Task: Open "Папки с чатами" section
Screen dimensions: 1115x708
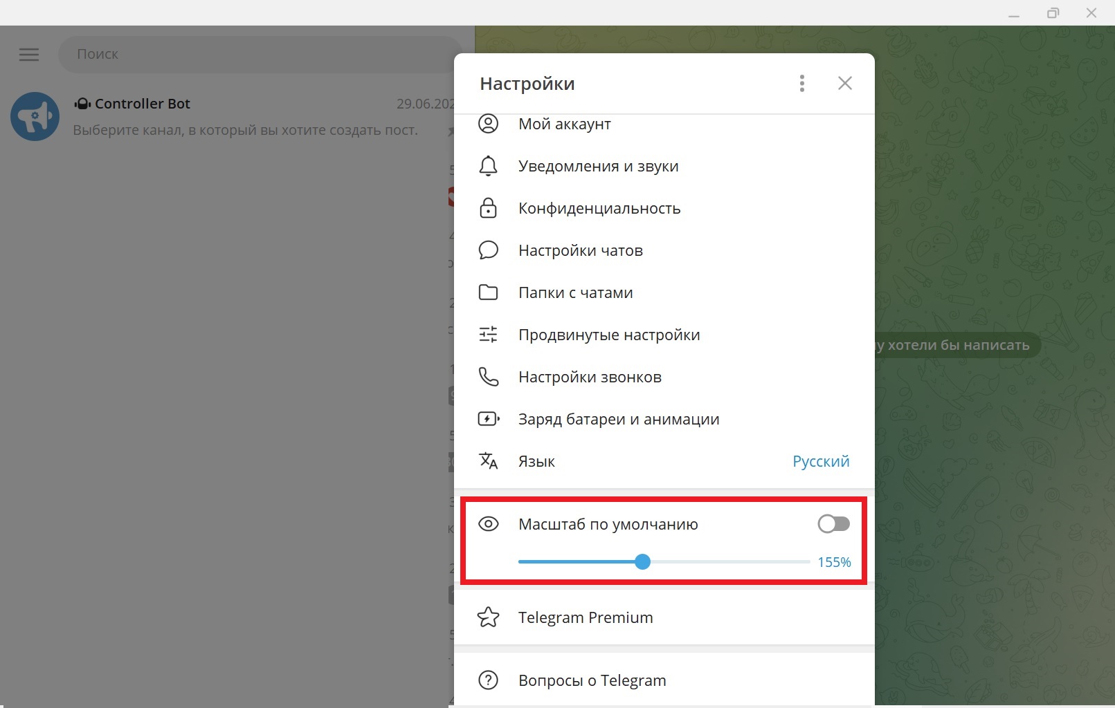Action: pos(664,292)
